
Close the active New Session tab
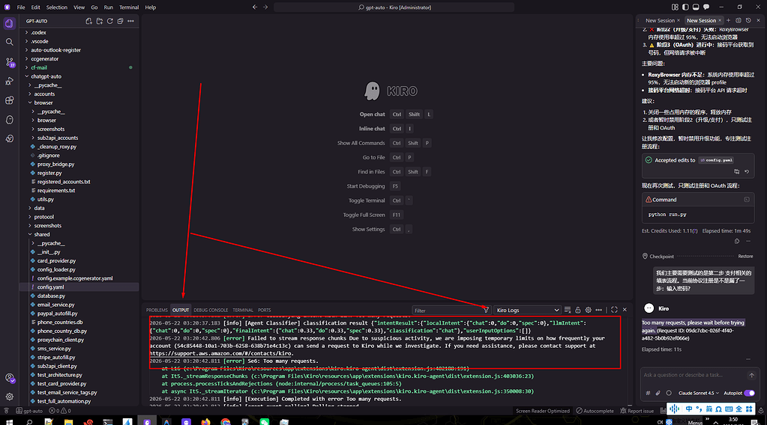point(720,20)
